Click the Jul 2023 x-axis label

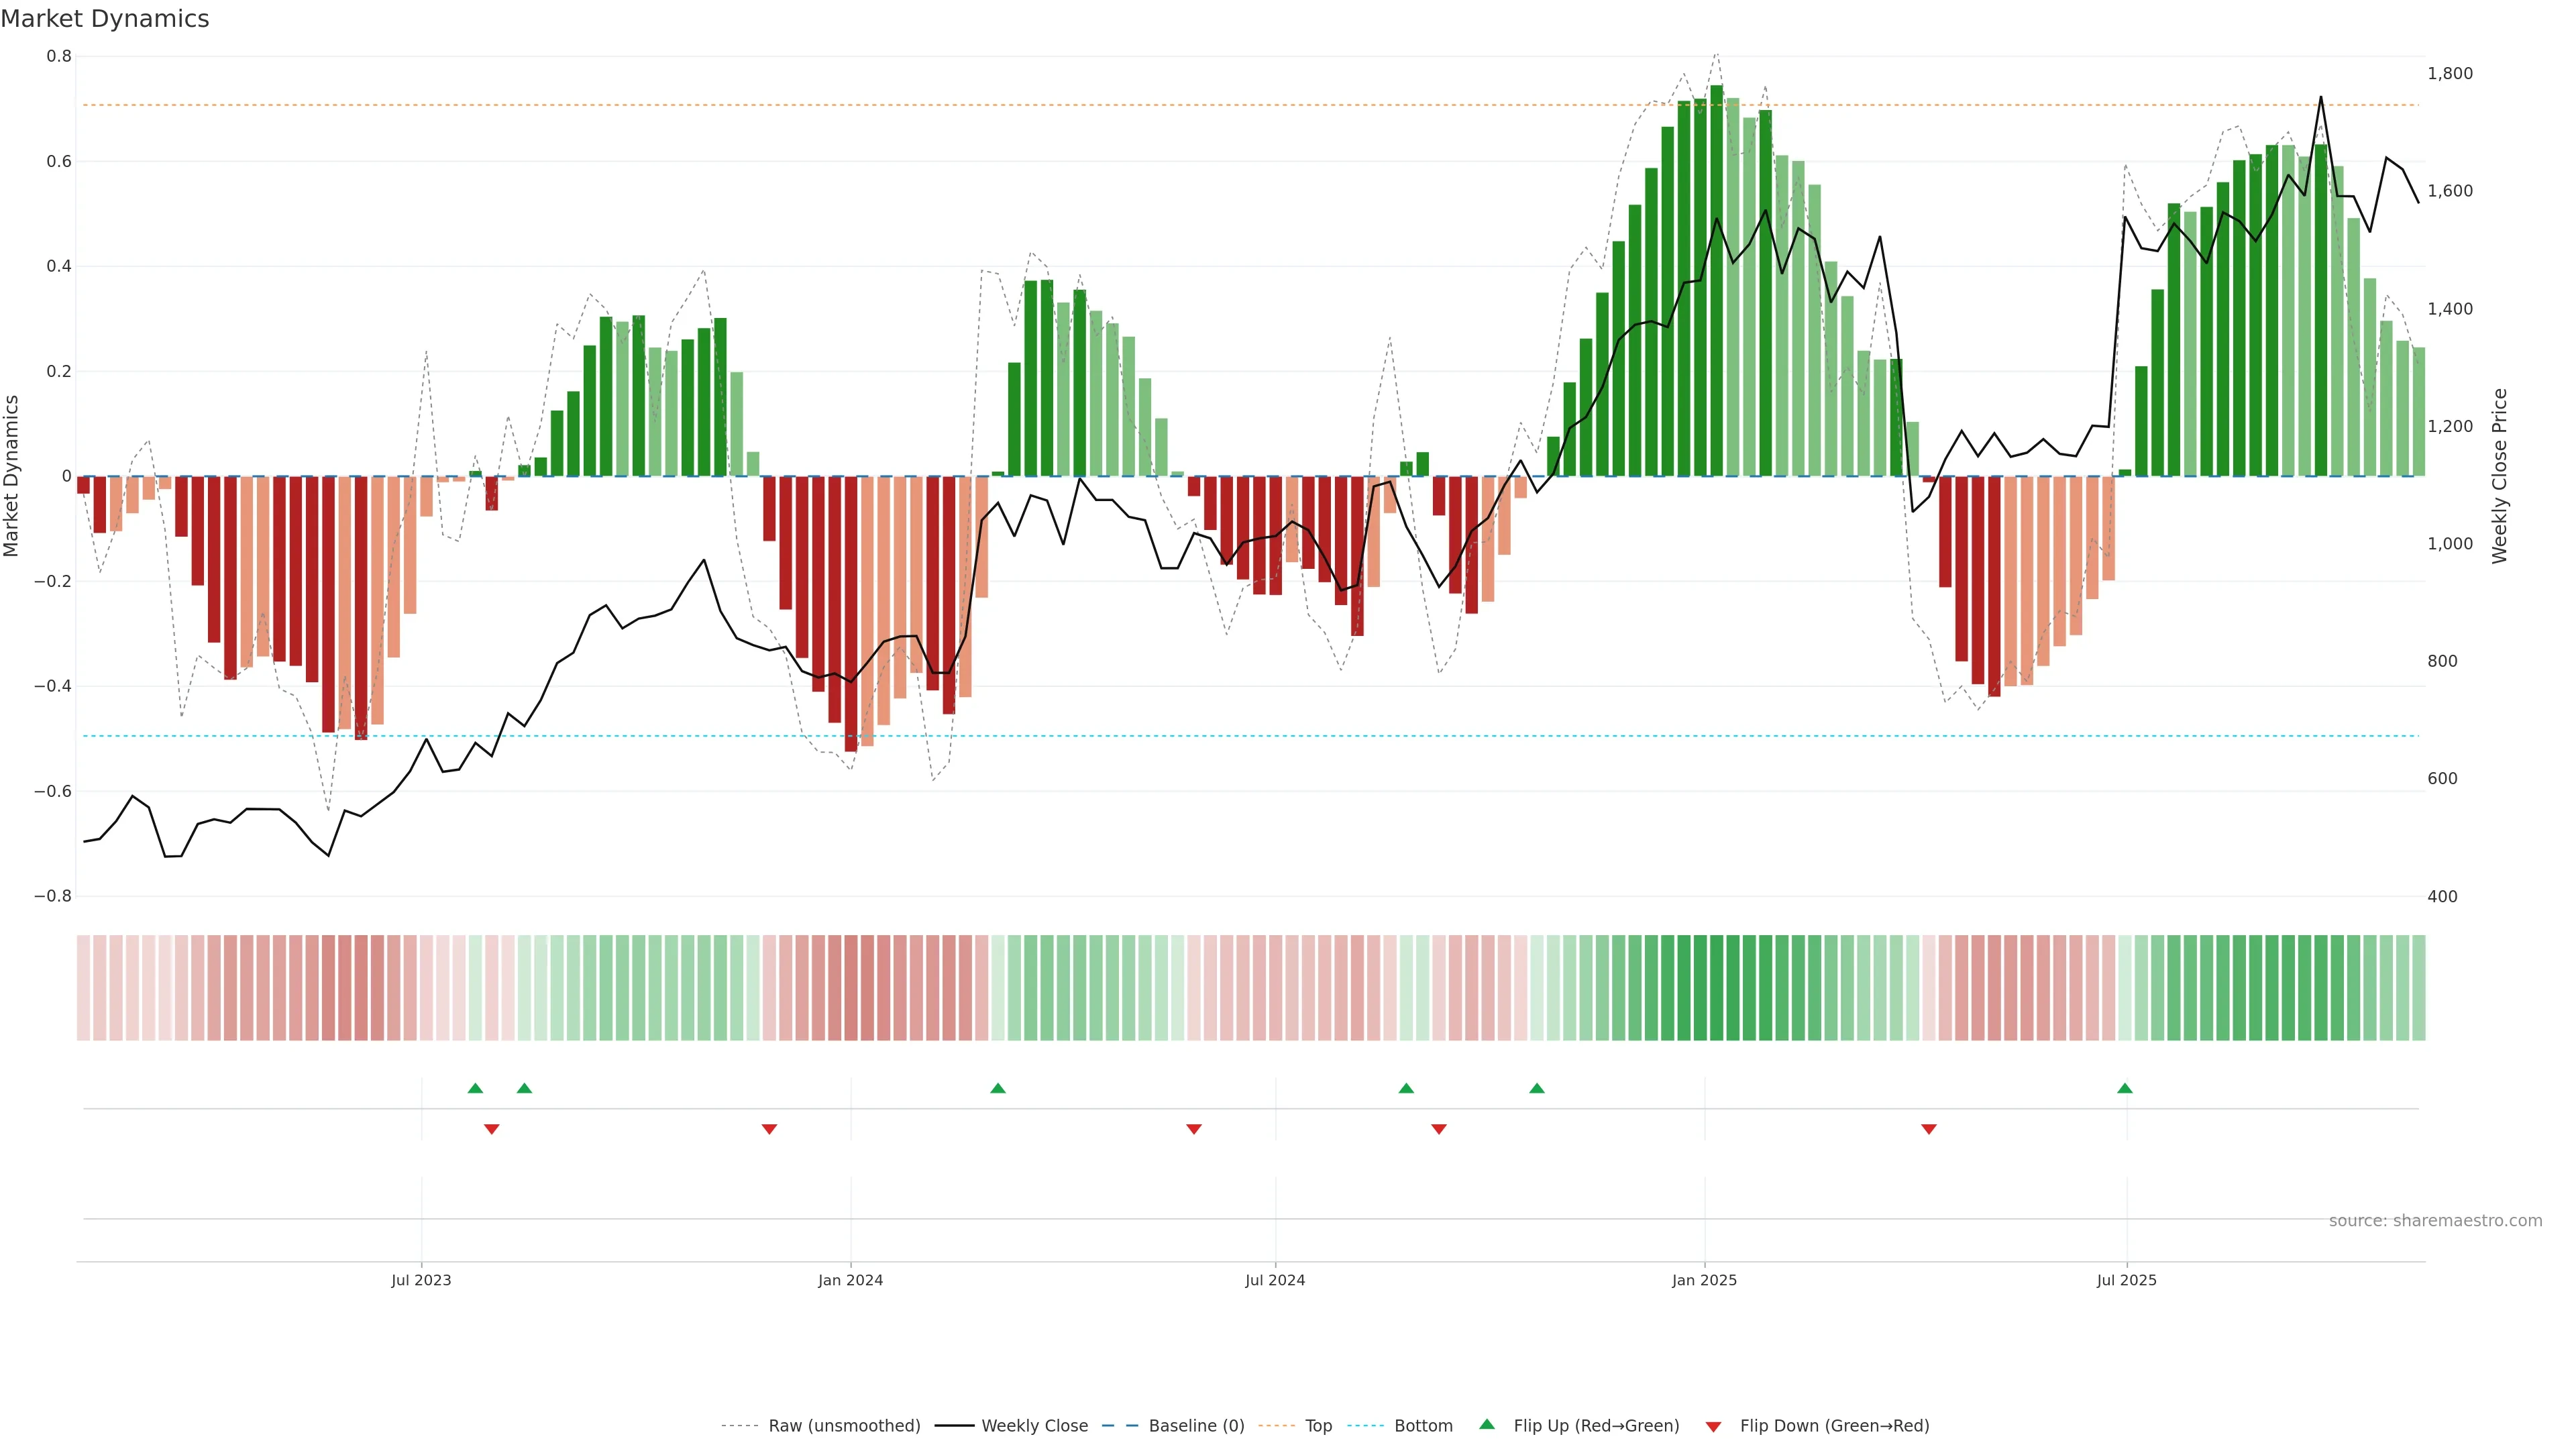421,1280
